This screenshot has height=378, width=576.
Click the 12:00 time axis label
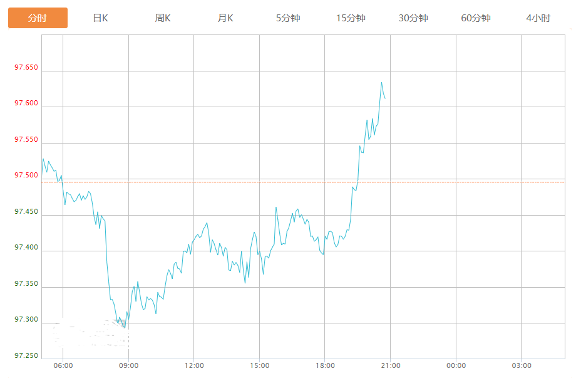click(x=194, y=365)
